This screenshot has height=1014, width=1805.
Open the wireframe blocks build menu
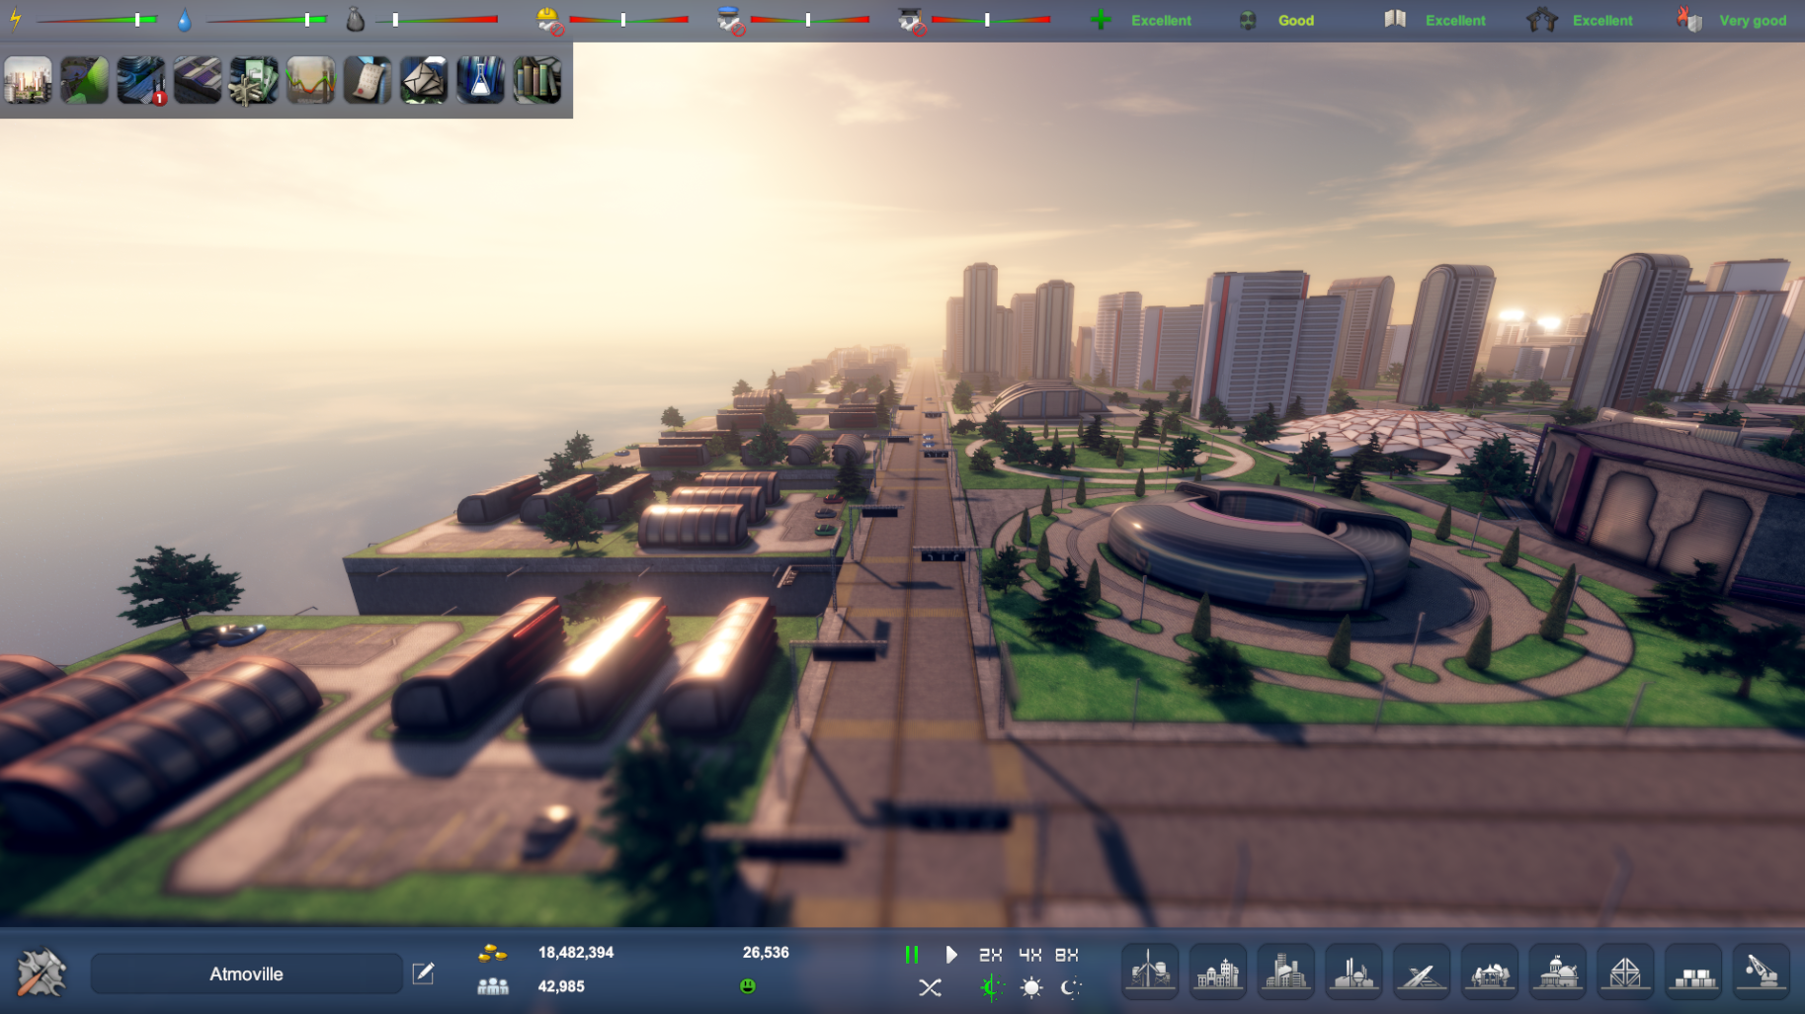pyautogui.click(x=1625, y=972)
